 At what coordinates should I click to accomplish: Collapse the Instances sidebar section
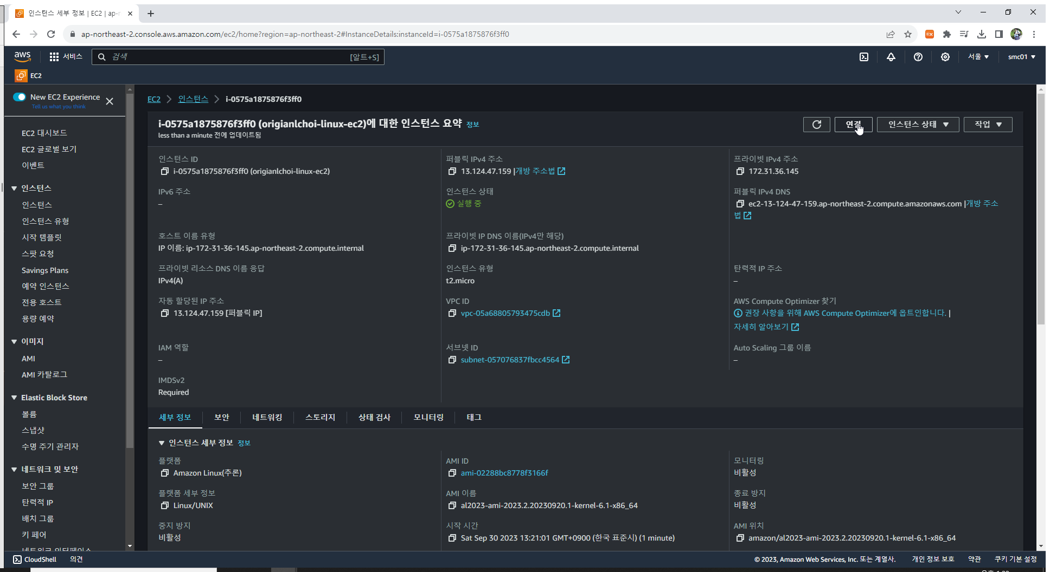(x=14, y=188)
